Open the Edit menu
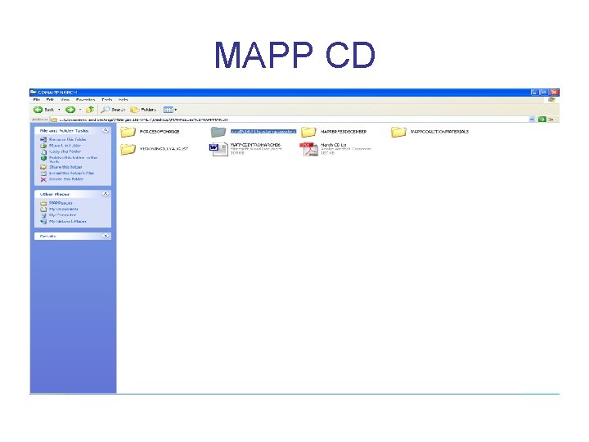589x442 pixels. (50, 100)
